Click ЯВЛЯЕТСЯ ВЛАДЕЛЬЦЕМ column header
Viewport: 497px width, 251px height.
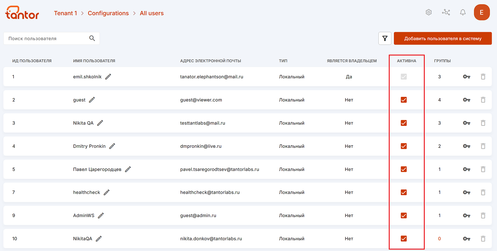(x=352, y=61)
